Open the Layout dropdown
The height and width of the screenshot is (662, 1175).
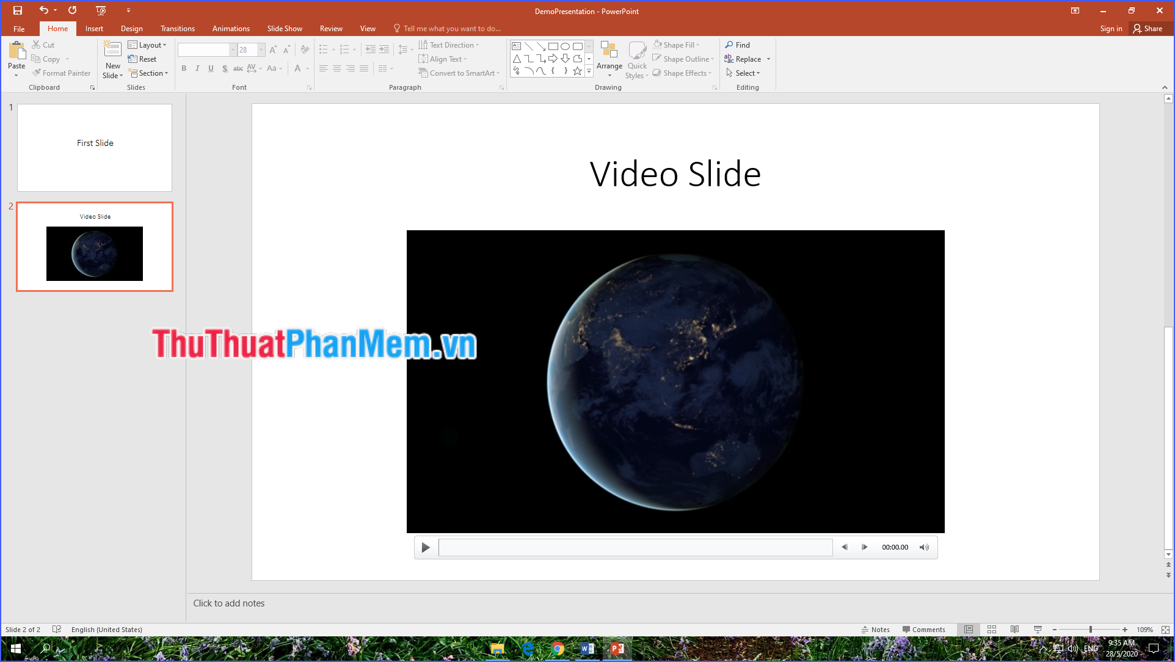pyautogui.click(x=148, y=44)
